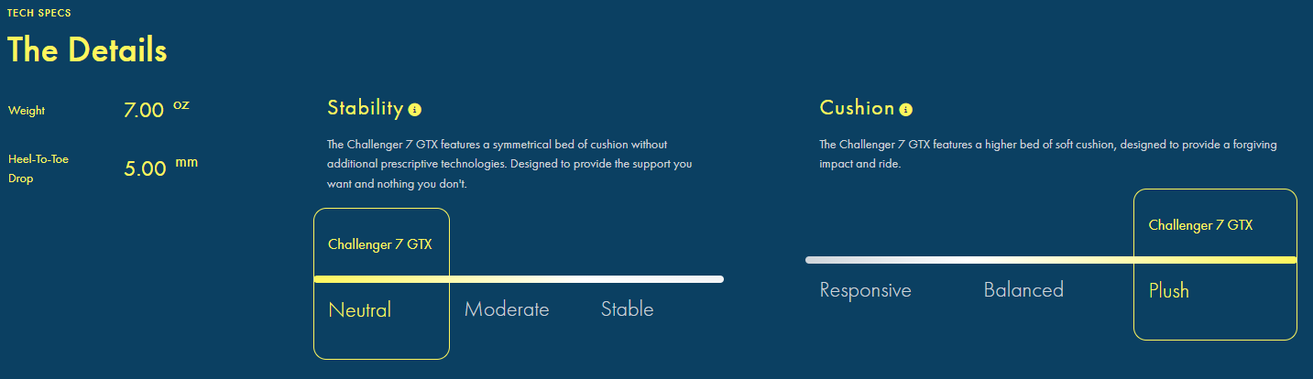1313x379 pixels.
Task: Click the 7.00 oz weight value
Action: pos(156,110)
